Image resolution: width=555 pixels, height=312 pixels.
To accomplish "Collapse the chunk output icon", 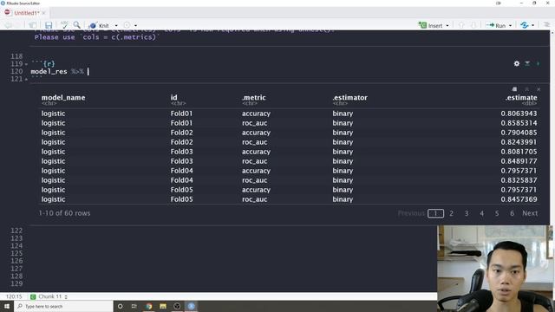I will tap(526, 89).
